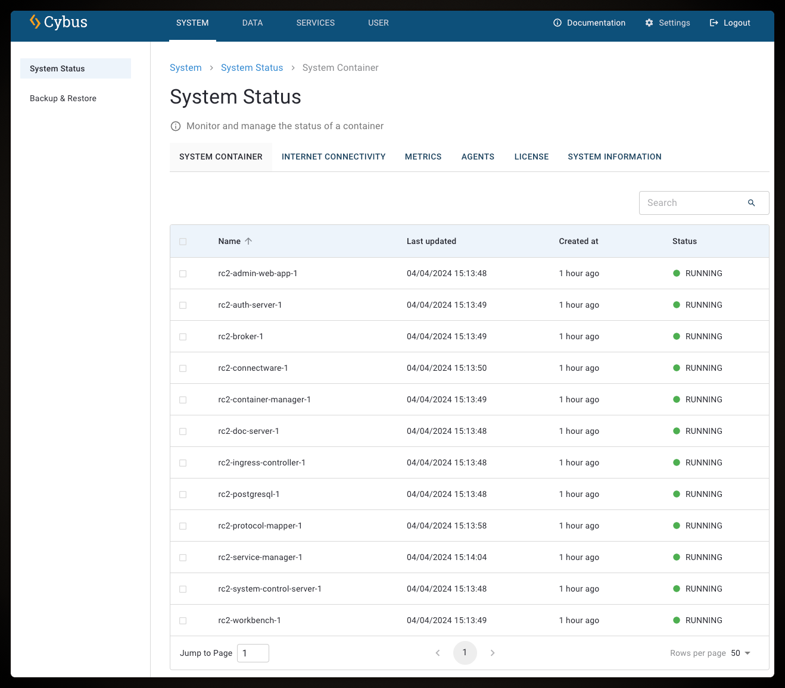The height and width of the screenshot is (688, 785).
Task: Click the info icon beside the description
Action: [x=176, y=126]
